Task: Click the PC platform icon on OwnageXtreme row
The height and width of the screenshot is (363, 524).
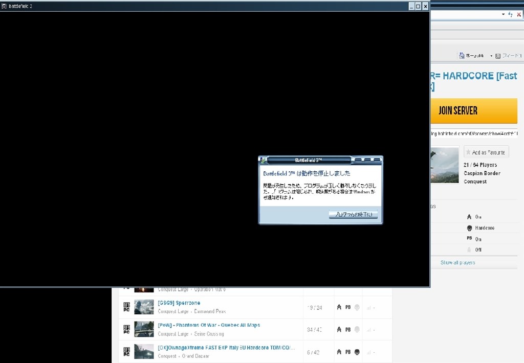Action: [126, 352]
